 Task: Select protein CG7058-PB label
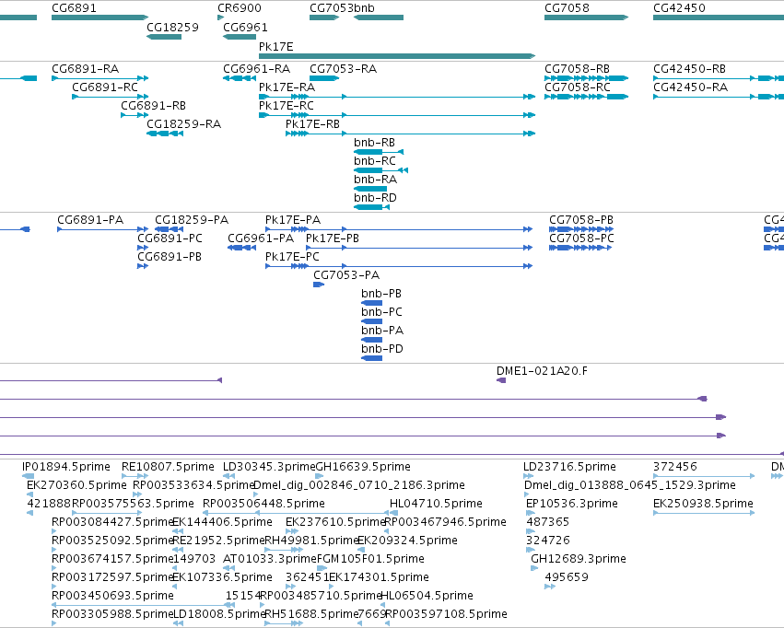[x=581, y=220]
